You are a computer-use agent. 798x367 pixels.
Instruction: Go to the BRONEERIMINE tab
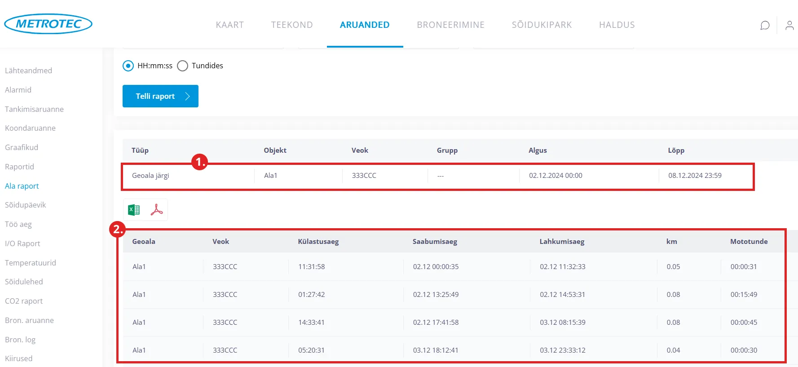tap(450, 25)
